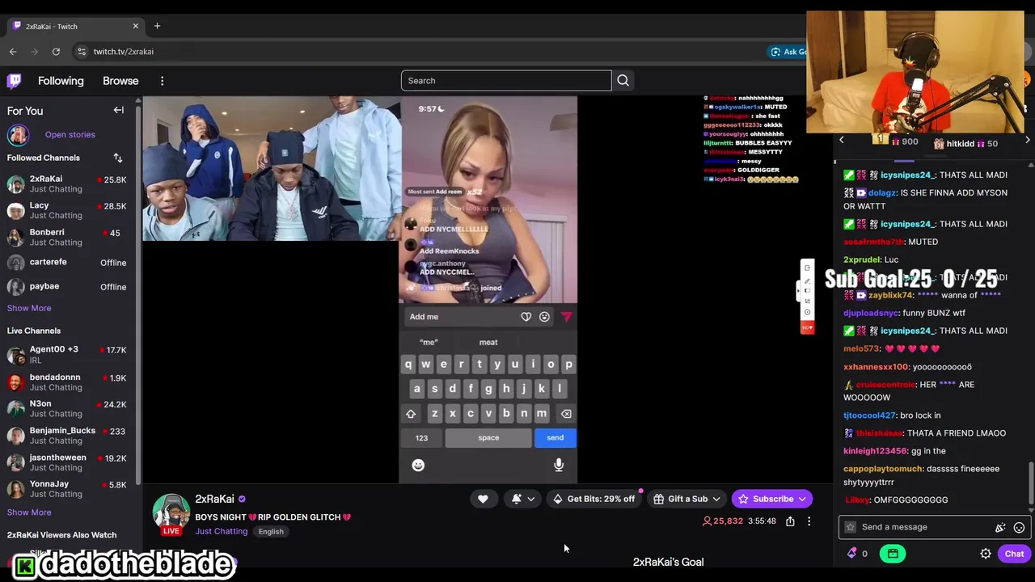The height and width of the screenshot is (582, 1035).
Task: Click the Twitch search box
Action: pos(506,81)
